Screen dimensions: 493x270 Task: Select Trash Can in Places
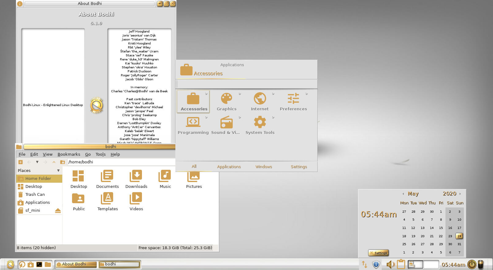(39, 194)
